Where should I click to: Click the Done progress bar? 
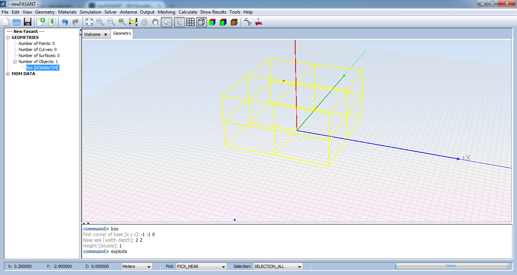(x=452, y=266)
